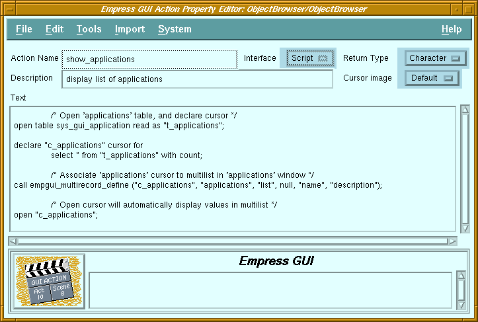Open the Interface Script dropdown

309,58
